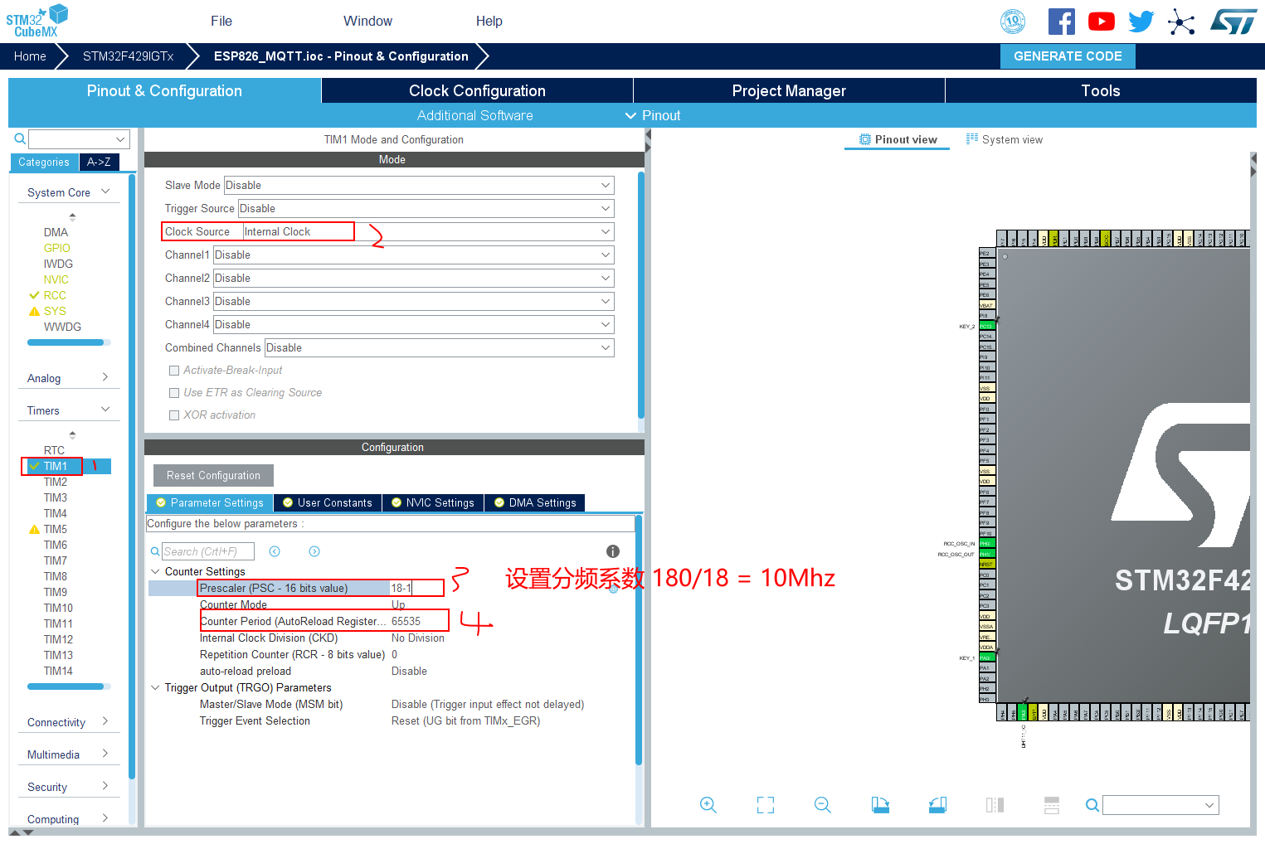Click the parameter info icon
The image size is (1265, 844).
(613, 551)
